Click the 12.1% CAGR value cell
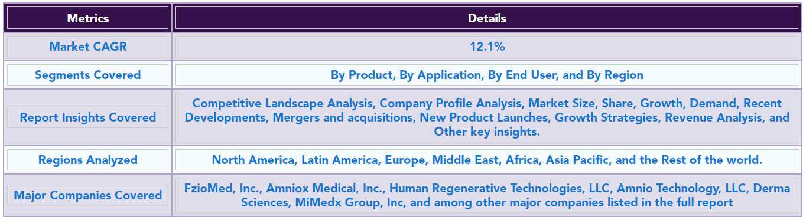The height and width of the screenshot is (220, 806). (x=487, y=47)
